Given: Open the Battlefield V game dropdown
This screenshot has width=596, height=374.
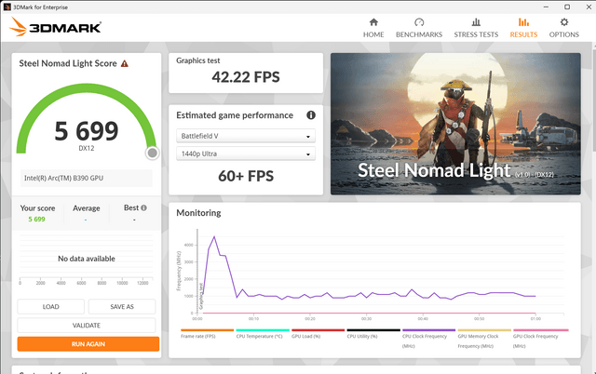Looking at the screenshot, I should [246, 136].
